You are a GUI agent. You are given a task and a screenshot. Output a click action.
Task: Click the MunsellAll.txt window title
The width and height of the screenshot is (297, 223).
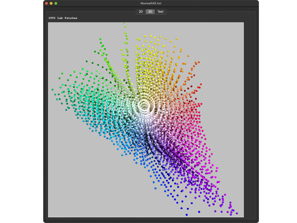pos(151,3)
